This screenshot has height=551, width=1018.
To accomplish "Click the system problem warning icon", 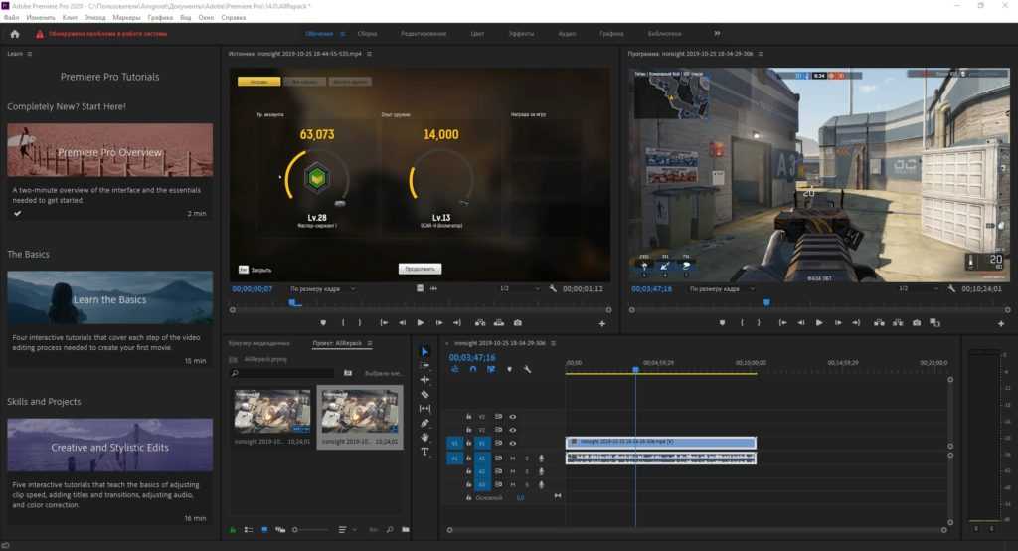I will 40,34.
